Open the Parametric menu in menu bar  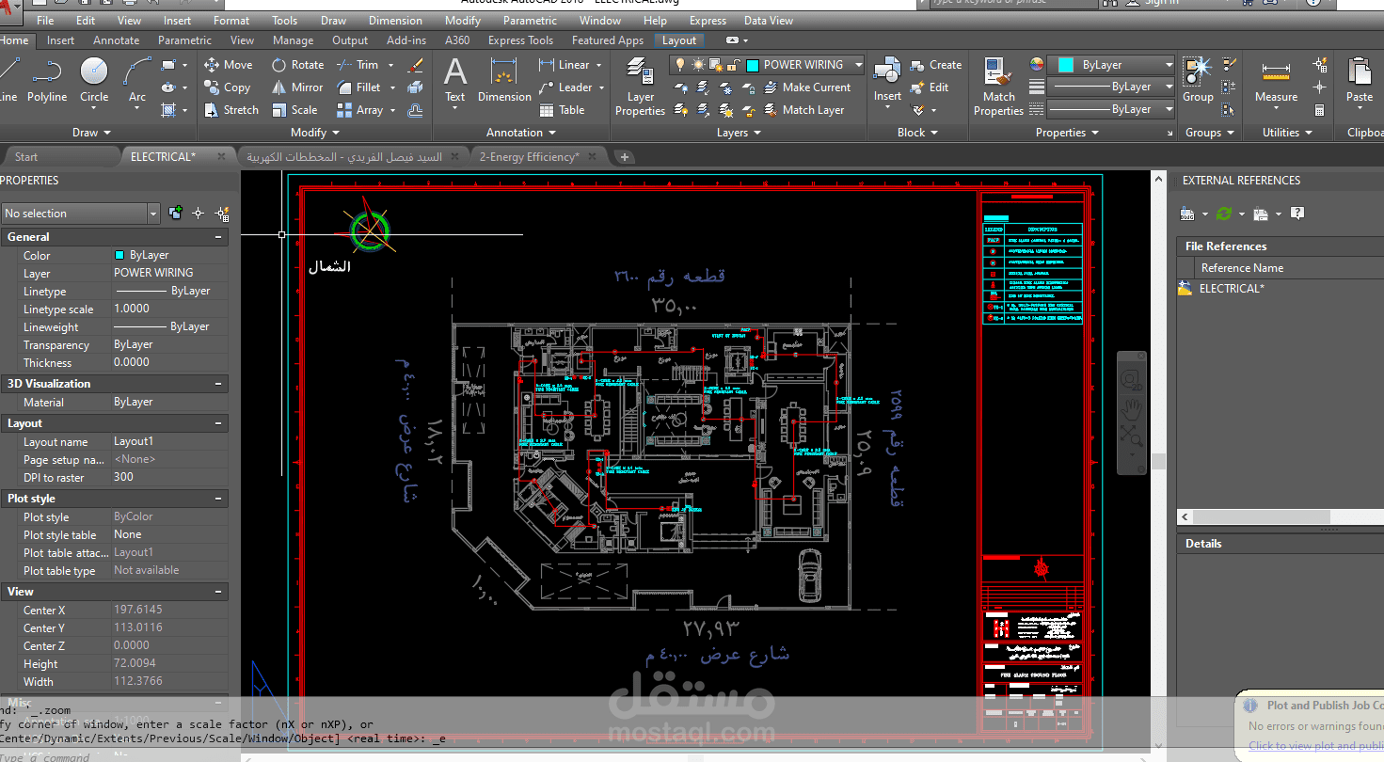coord(530,21)
